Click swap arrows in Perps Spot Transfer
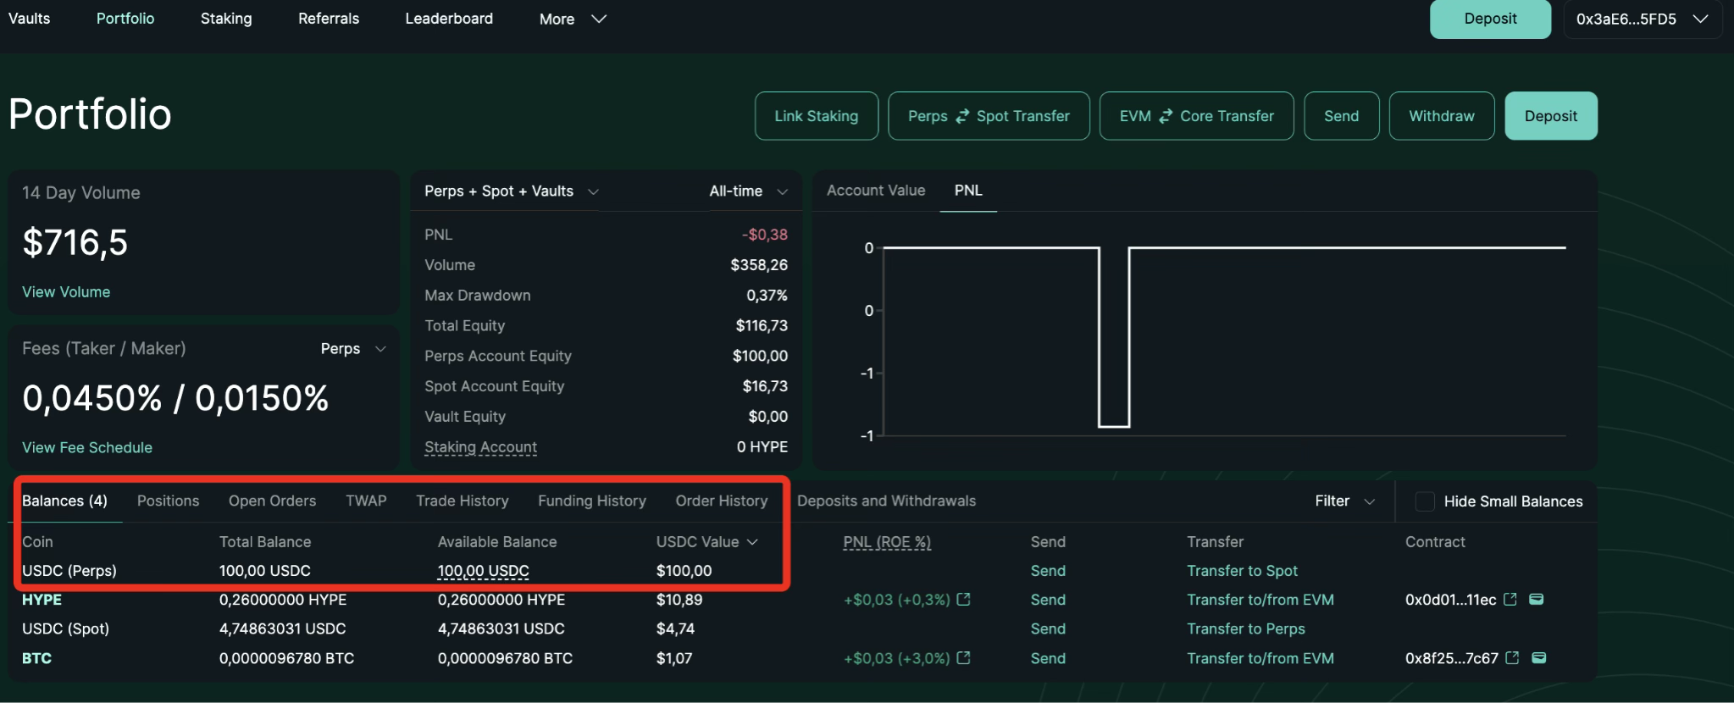 tap(962, 116)
